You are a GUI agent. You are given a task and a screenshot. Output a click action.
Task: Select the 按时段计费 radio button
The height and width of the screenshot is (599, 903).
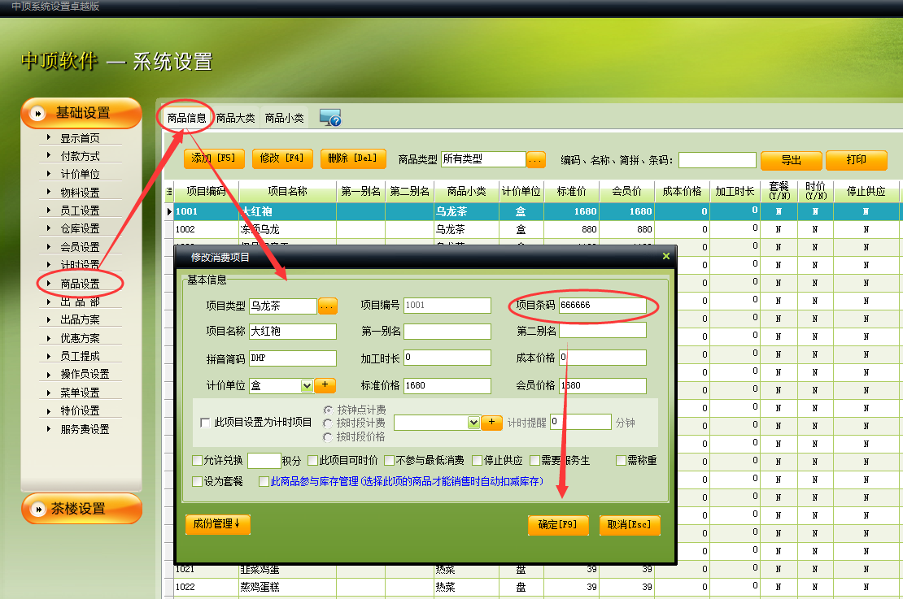point(328,423)
